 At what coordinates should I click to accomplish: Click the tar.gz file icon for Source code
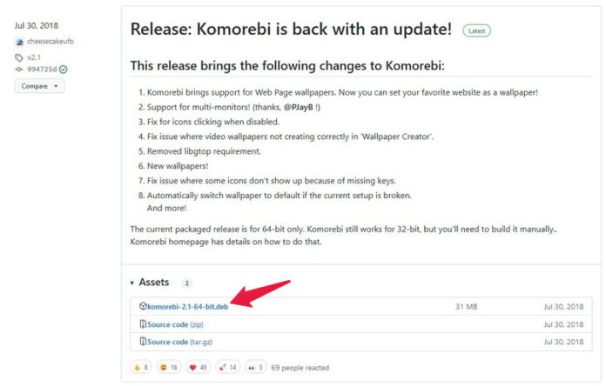[x=143, y=342]
